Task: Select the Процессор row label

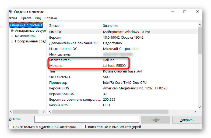Action: coord(58,83)
